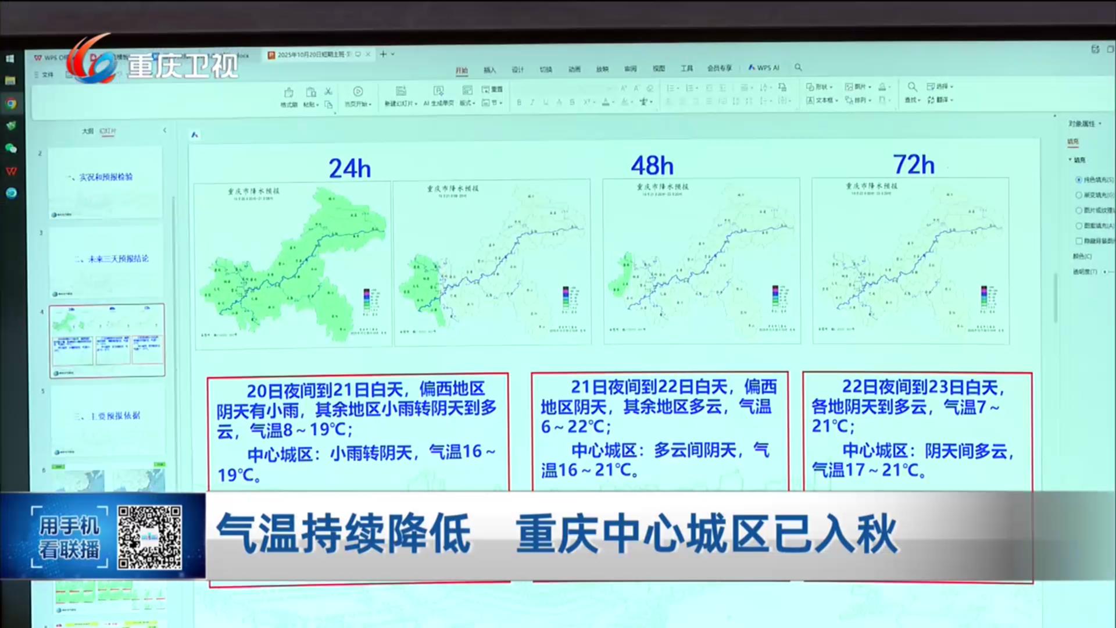
Task: Start slideshow from current slide icon
Action: tap(357, 91)
